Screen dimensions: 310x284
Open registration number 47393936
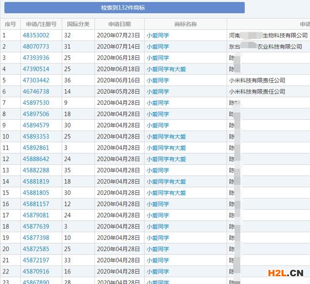(x=36, y=58)
